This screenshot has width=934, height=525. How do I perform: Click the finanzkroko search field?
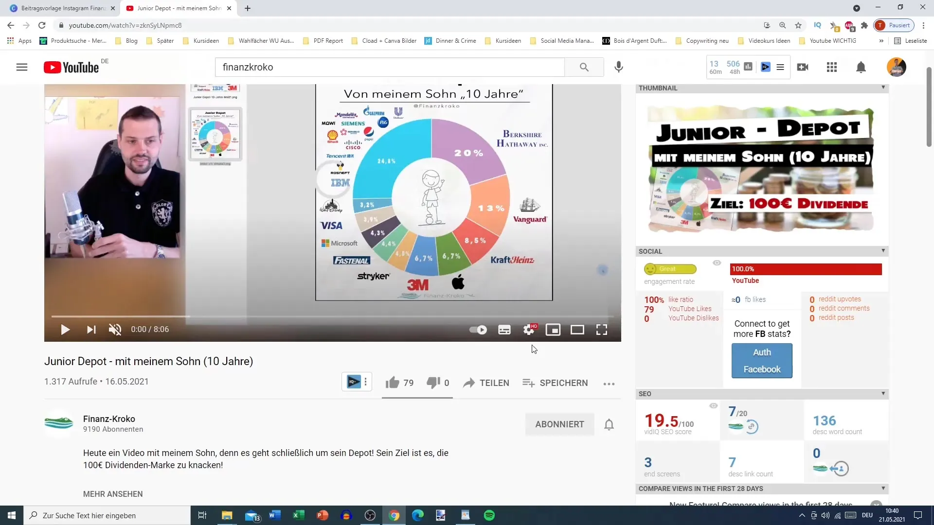click(x=390, y=67)
